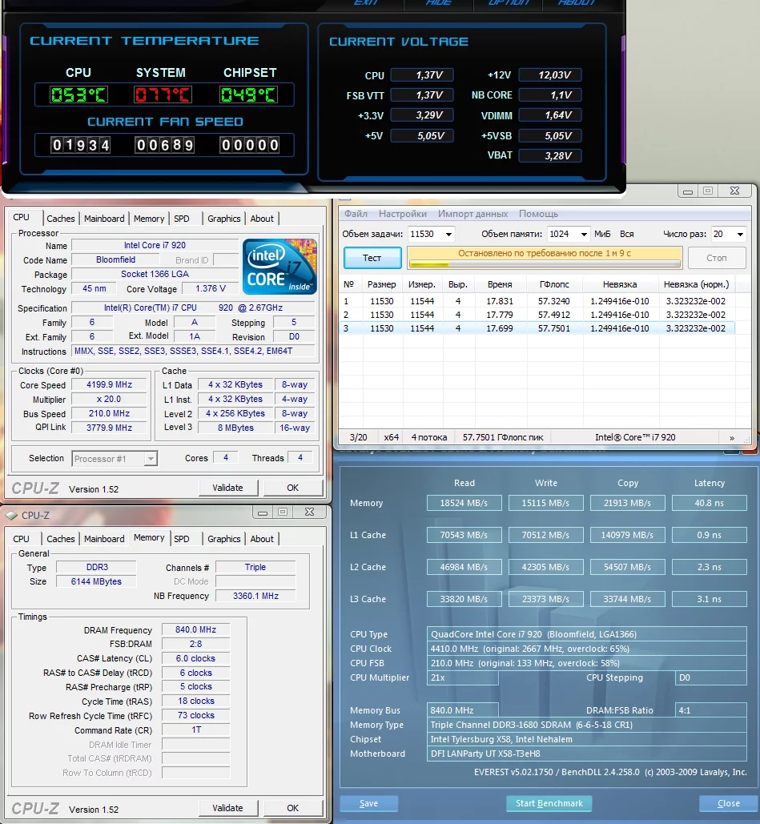Click the Невязка (норм.) column header
Image resolution: width=760 pixels, height=824 pixels.
[x=697, y=284]
